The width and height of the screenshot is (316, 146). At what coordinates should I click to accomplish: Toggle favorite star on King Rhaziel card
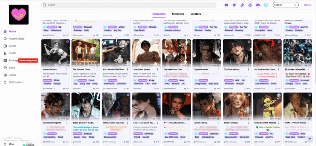click(188, 95)
